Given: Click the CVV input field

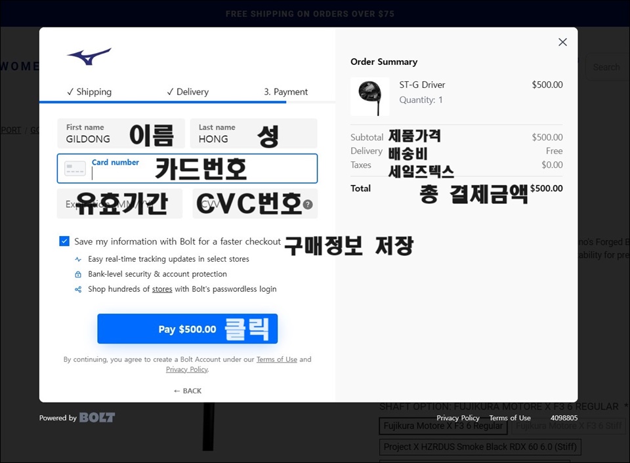Looking at the screenshot, I should pyautogui.click(x=255, y=204).
